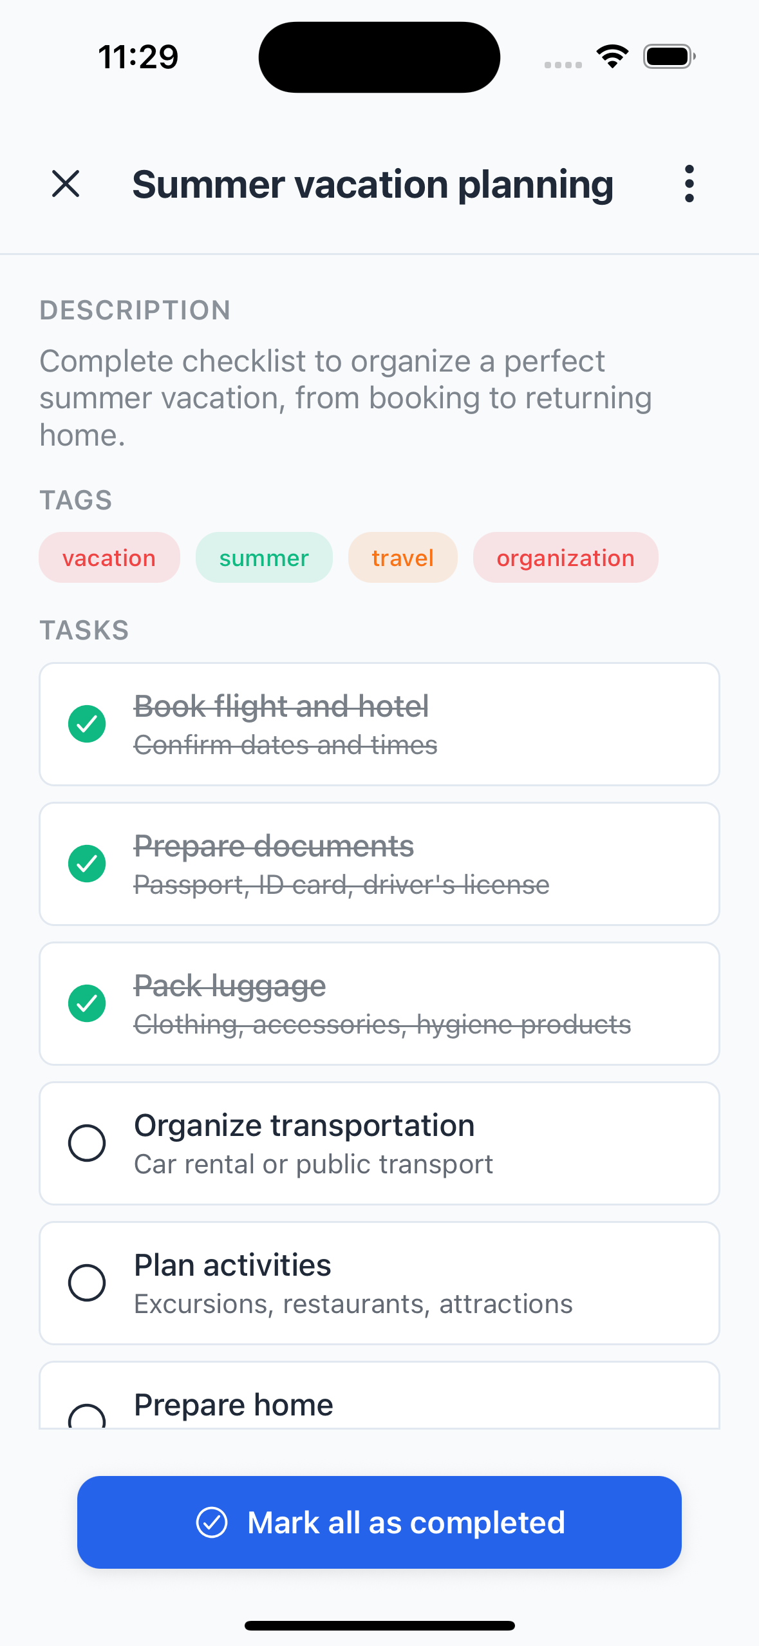
Task: Toggle the Prepare home task circle
Action: tap(87, 1417)
